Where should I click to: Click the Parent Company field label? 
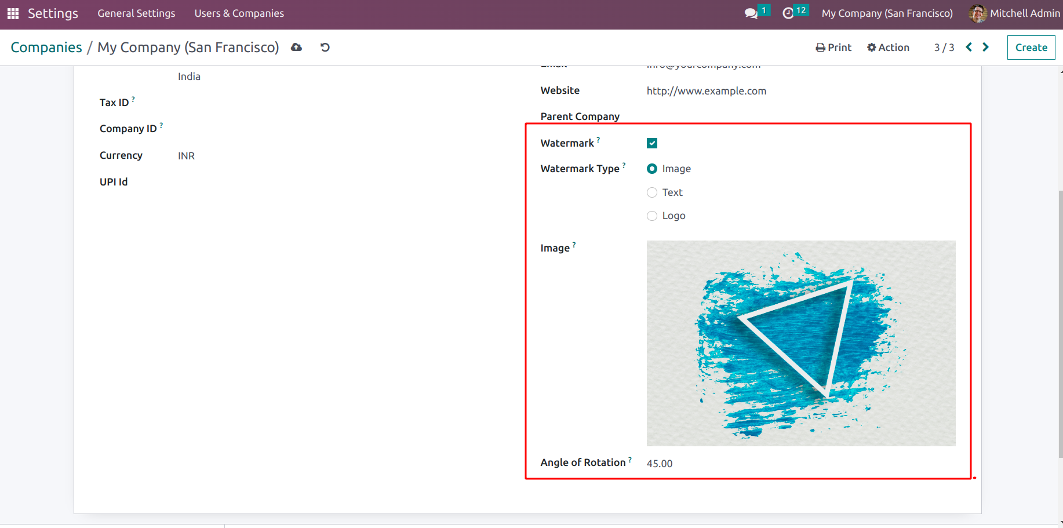point(580,116)
